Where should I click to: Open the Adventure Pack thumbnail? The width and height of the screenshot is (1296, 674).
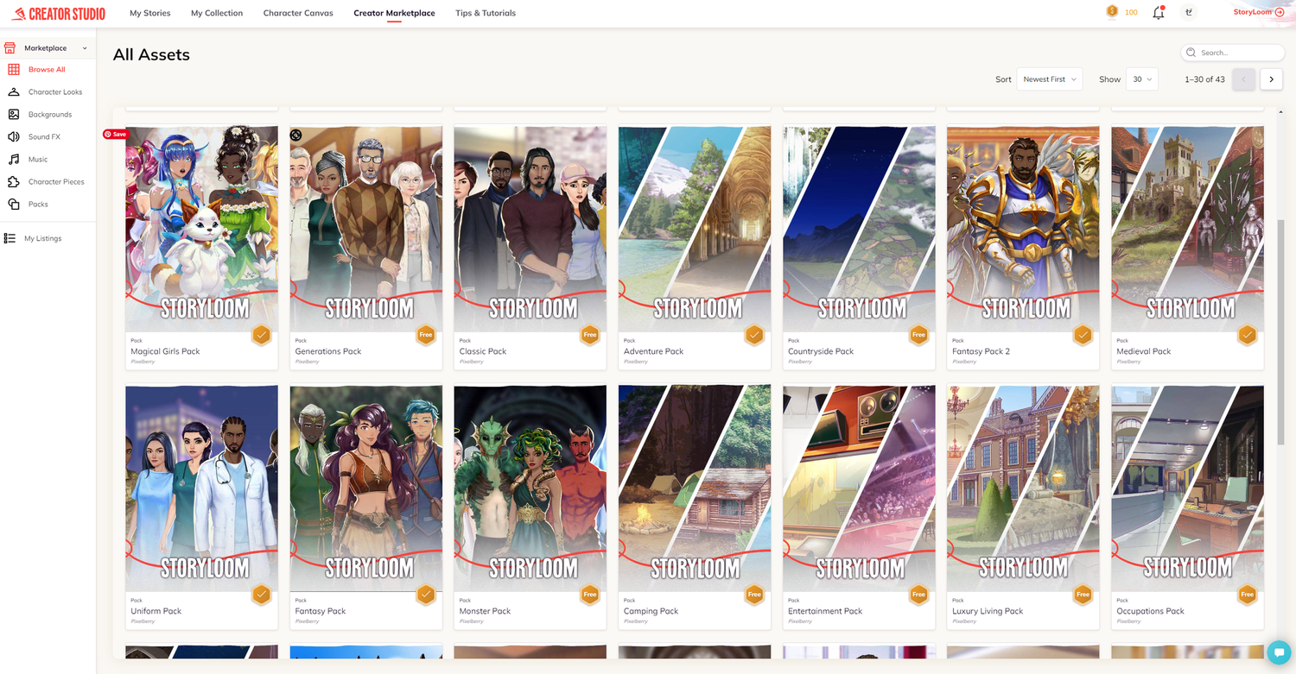point(695,229)
